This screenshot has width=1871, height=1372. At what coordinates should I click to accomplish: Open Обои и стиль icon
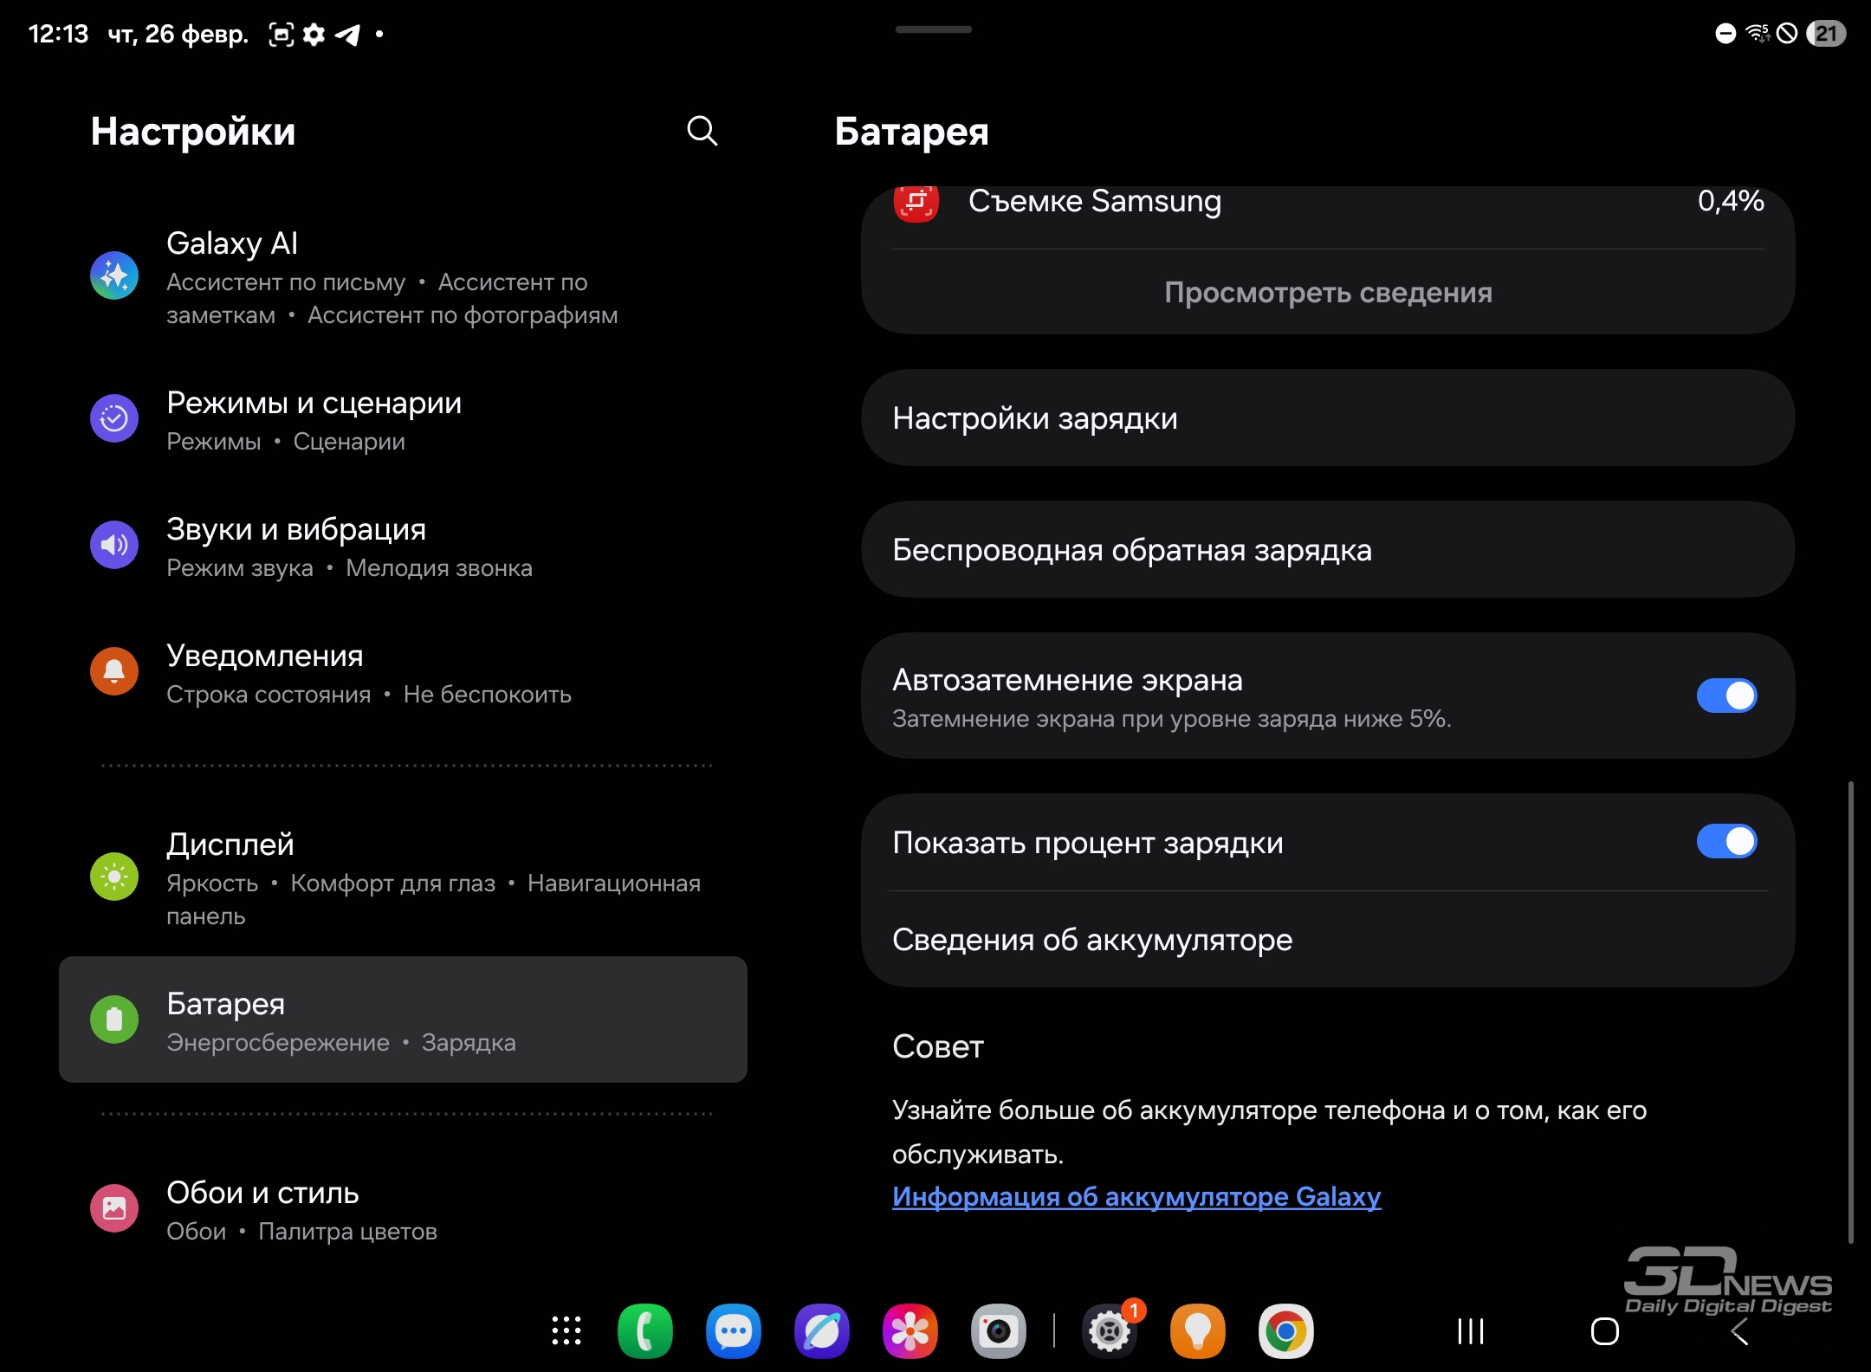coord(114,1208)
